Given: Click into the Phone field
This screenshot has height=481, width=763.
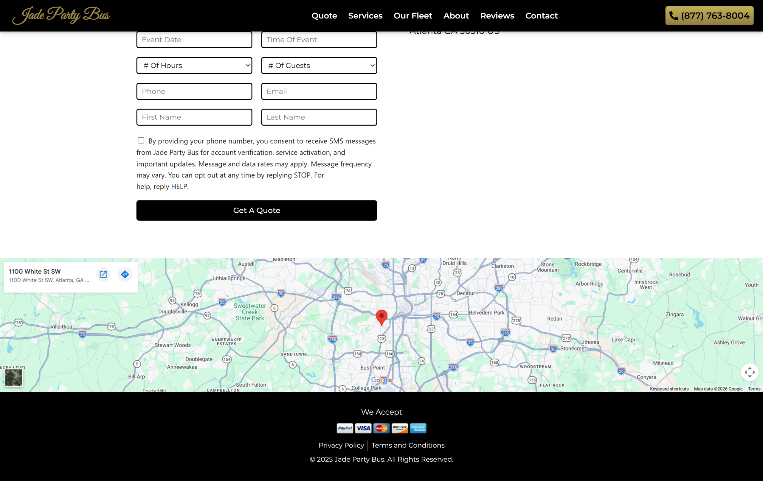Looking at the screenshot, I should coord(194,91).
